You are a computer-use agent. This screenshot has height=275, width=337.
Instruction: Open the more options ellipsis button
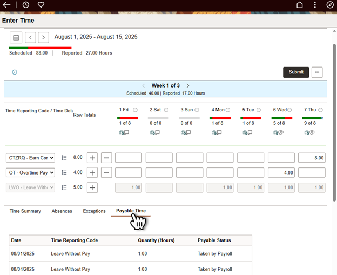point(317,72)
